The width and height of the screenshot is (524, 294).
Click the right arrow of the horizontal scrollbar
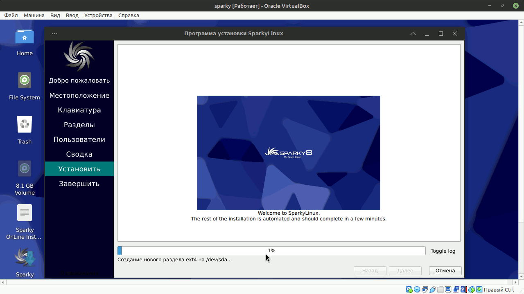[x=515, y=282]
